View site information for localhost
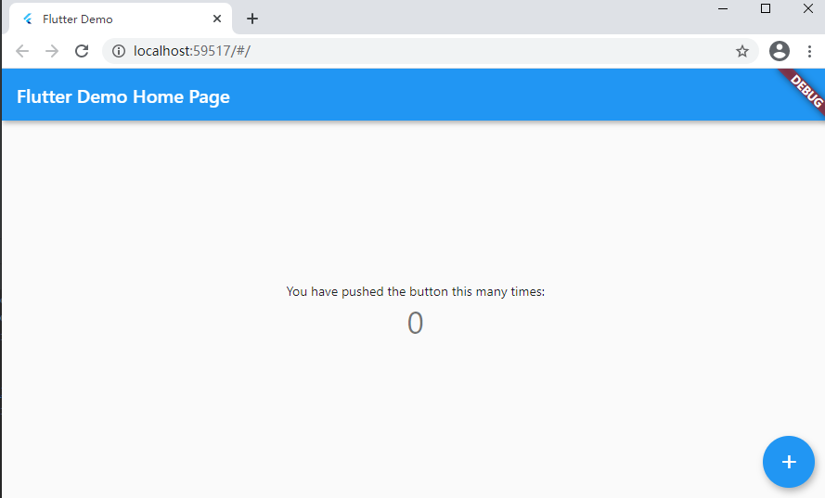 (118, 51)
